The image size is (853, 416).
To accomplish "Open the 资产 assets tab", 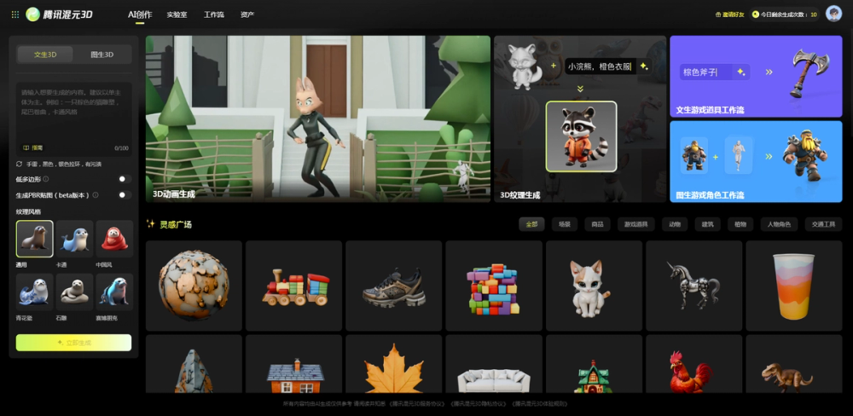I will coord(247,14).
